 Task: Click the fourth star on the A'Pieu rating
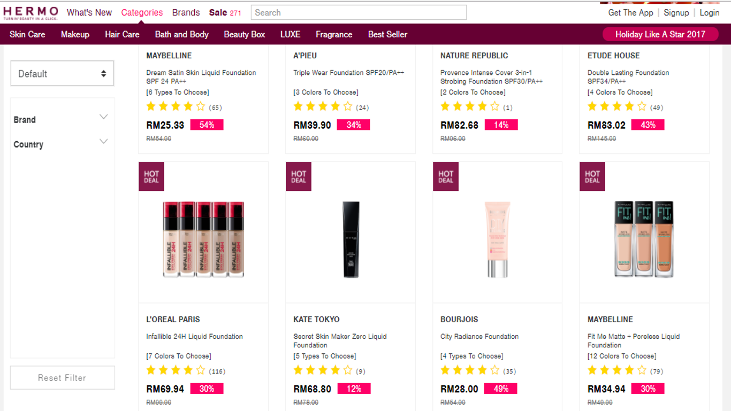click(336, 106)
